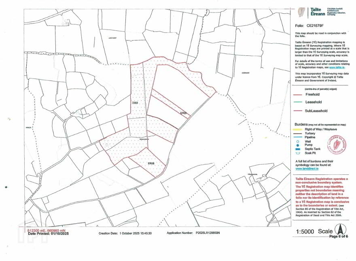Click the Turbary brown line sample
The width and height of the screenshot is (356, 261).
pos(297,134)
